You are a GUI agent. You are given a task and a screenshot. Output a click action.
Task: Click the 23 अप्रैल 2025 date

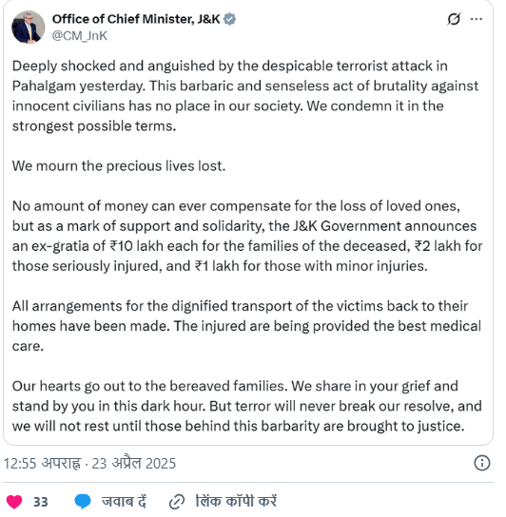pos(134,463)
